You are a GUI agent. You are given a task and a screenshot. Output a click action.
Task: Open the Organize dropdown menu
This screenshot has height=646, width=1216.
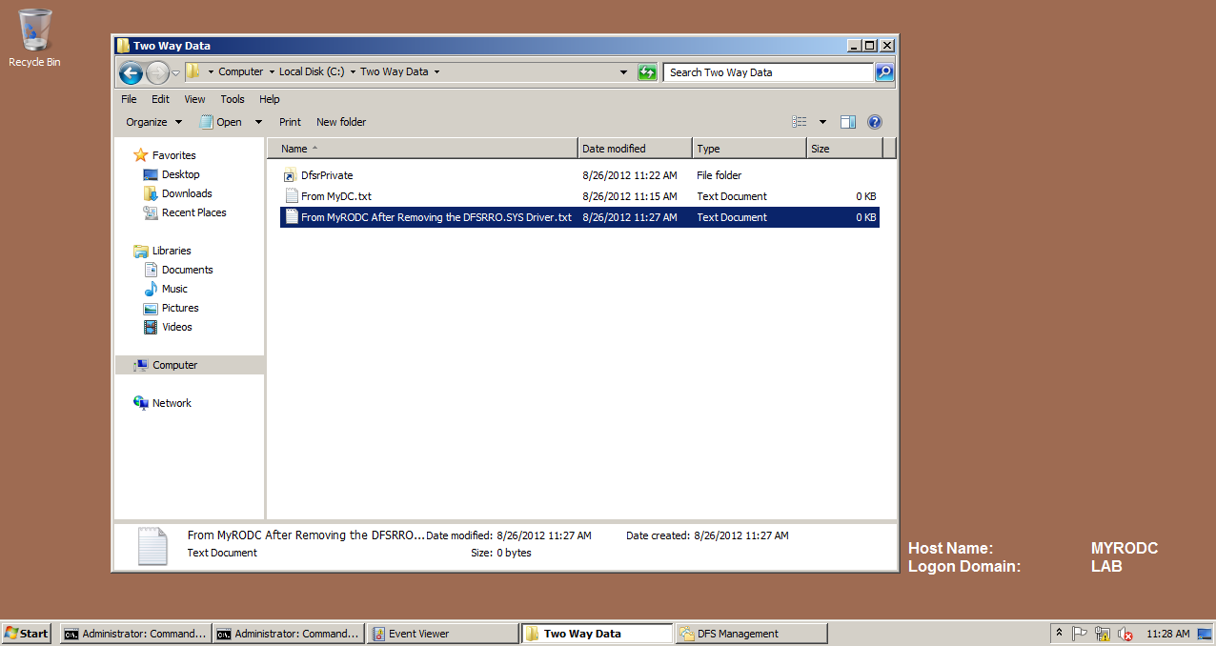(153, 122)
